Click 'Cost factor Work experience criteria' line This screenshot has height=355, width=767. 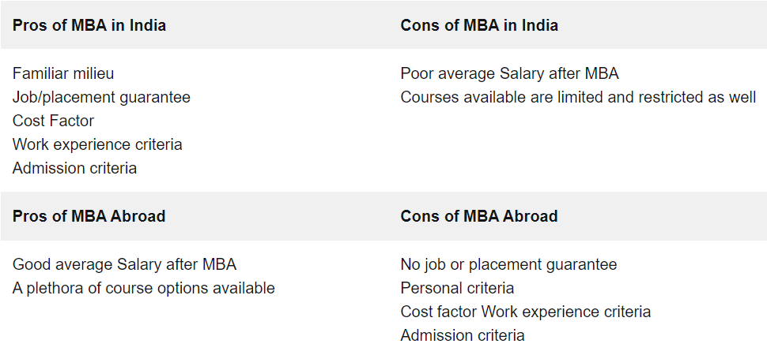click(x=525, y=312)
